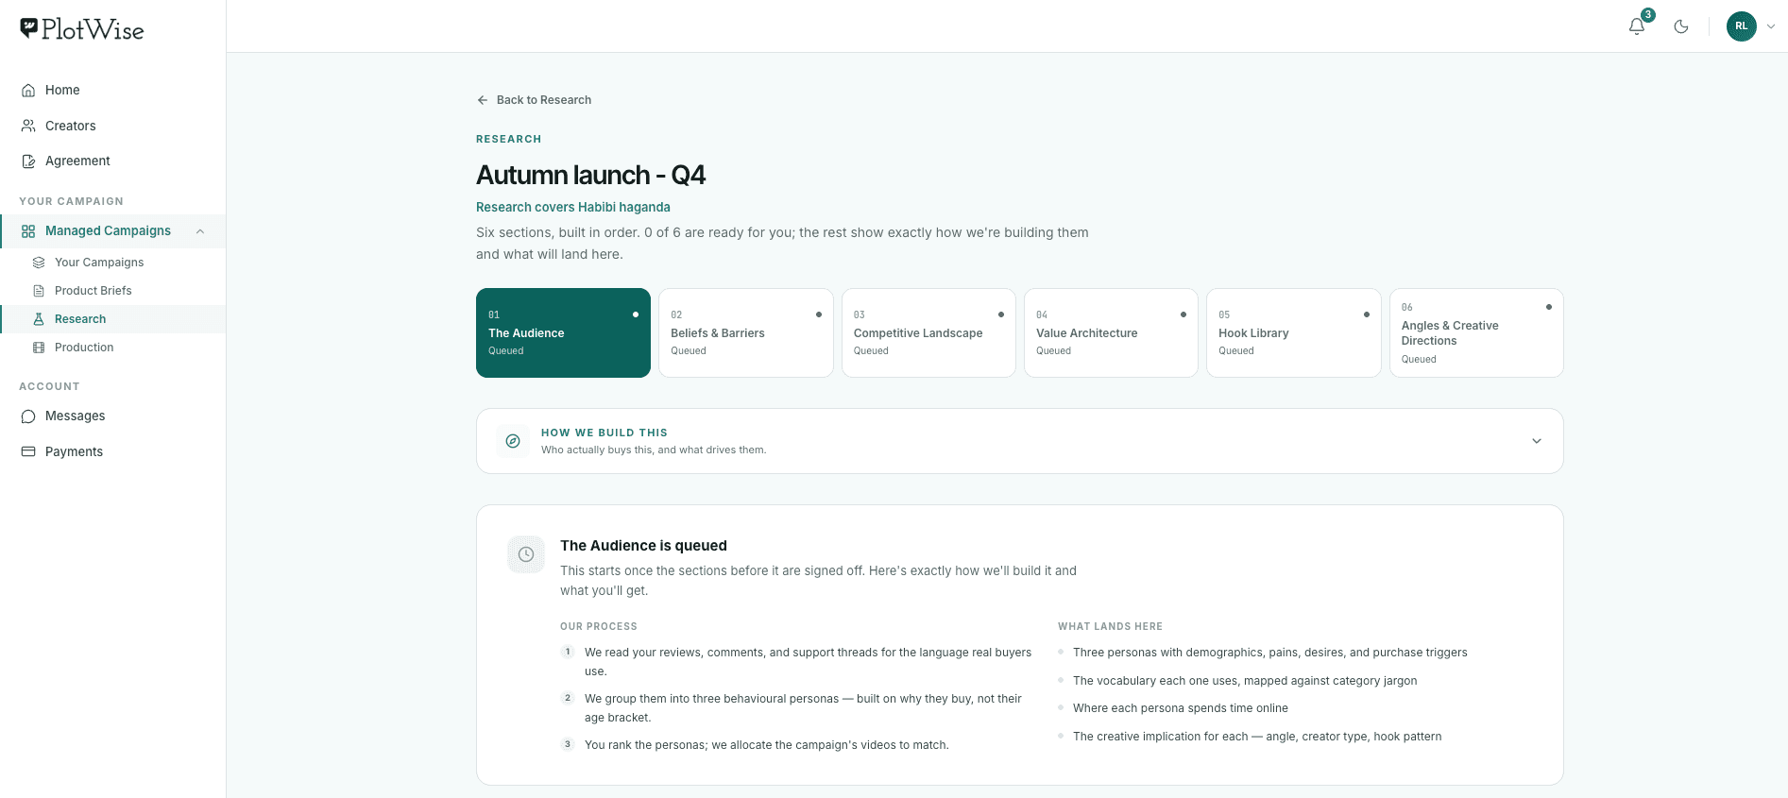Click the Agreement document icon
1788x798 pixels.
pos(28,161)
